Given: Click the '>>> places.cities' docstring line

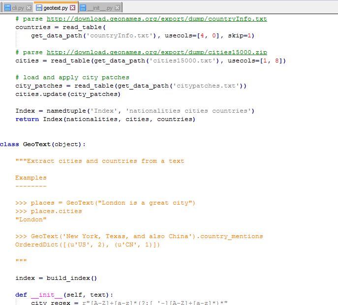Looking at the screenshot, I should [x=49, y=211].
